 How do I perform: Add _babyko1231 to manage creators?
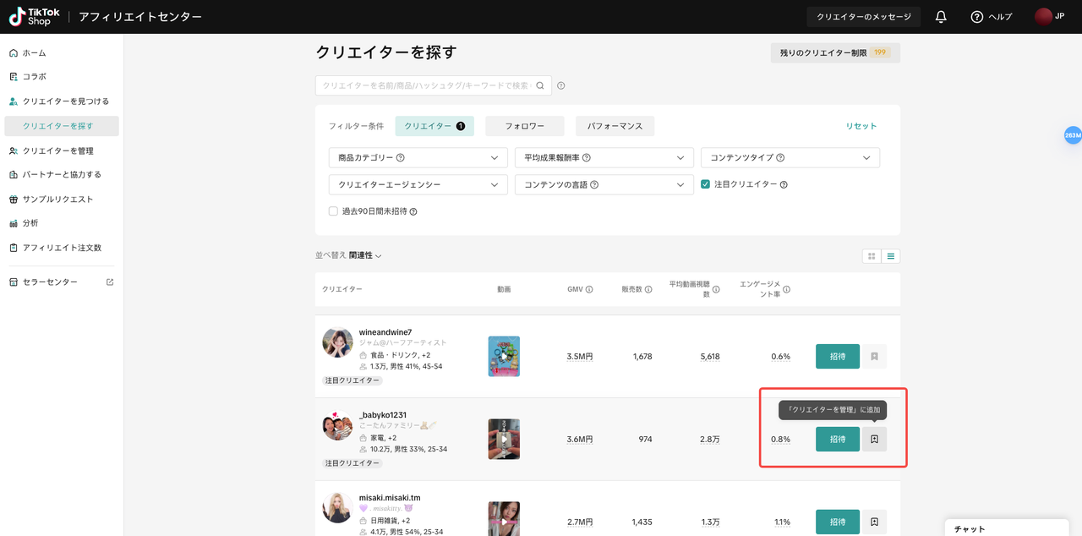[x=874, y=440]
